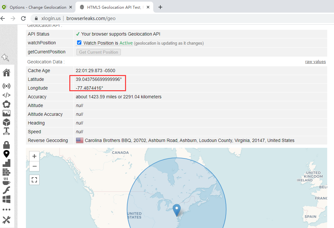Screen dimensions: 334x228
Task: Click the US flag in Reverse Geocoding
Action: point(80,140)
